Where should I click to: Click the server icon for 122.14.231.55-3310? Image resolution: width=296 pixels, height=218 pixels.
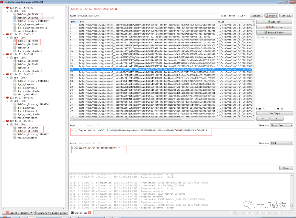point(7,121)
